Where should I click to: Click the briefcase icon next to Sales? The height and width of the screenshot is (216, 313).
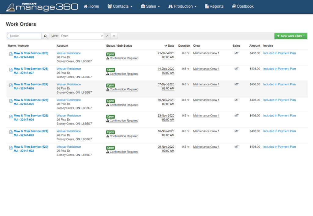pos(143,6)
